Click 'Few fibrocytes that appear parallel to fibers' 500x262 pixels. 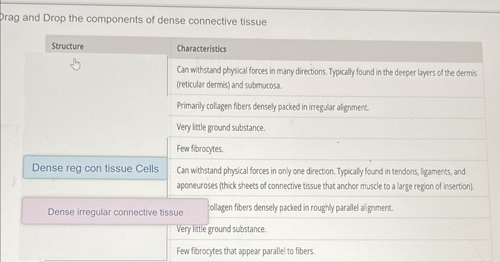246,251
